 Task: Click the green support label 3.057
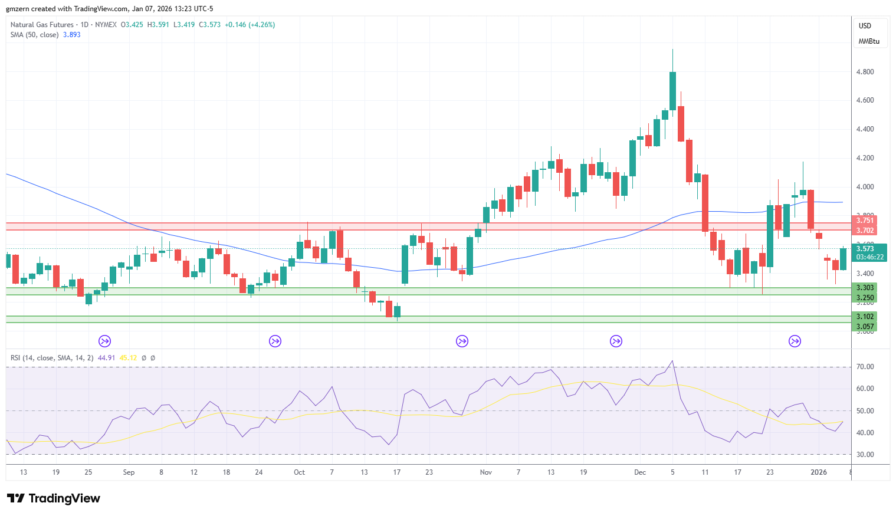point(865,327)
